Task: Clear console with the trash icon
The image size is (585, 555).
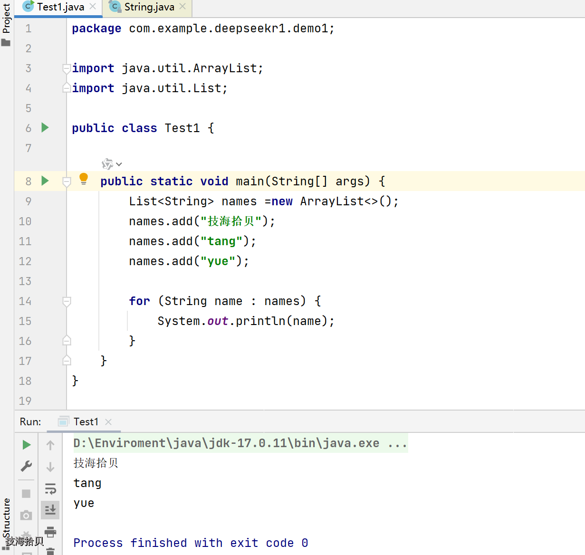Action: pos(50,551)
